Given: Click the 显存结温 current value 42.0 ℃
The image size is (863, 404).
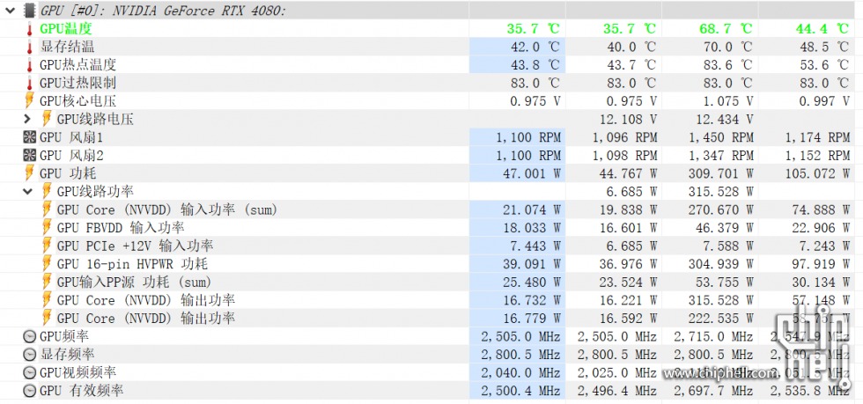Looking at the screenshot, I should pos(535,47).
